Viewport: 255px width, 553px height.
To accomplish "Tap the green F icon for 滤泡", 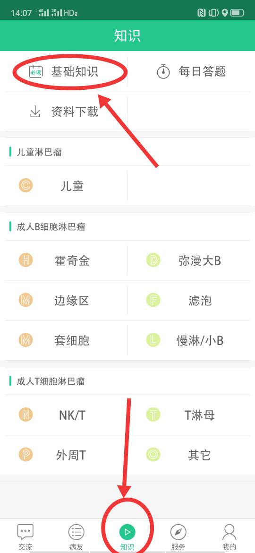I will tap(153, 301).
